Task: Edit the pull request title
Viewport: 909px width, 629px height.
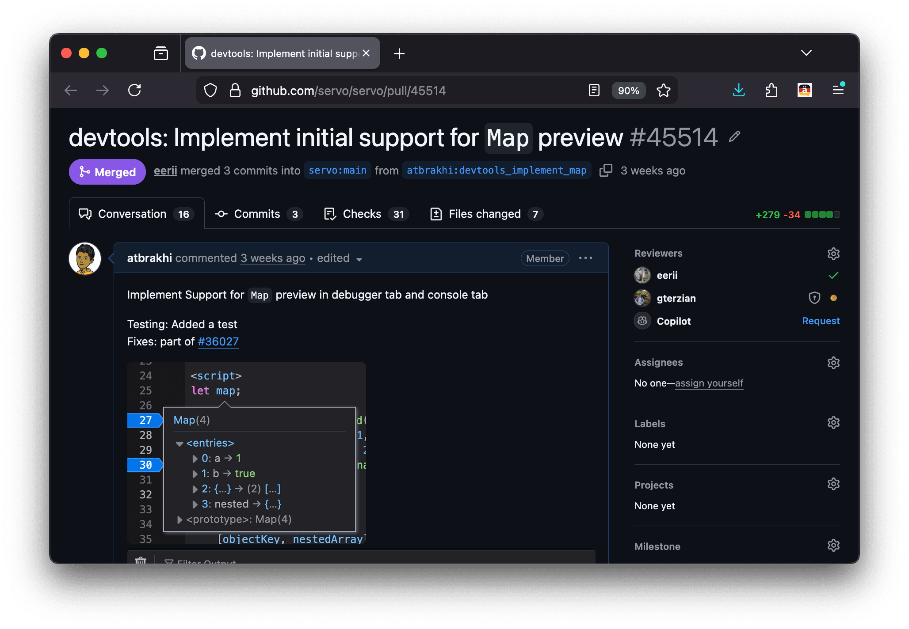Action: (734, 137)
